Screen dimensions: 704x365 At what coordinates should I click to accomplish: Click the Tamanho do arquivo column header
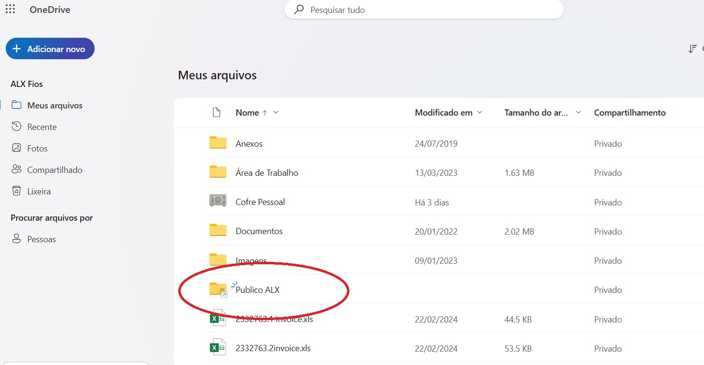tap(536, 113)
